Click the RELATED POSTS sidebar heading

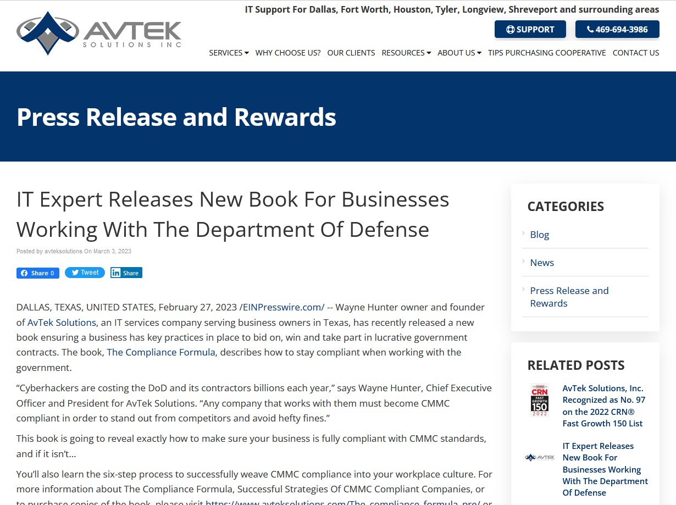click(x=576, y=365)
